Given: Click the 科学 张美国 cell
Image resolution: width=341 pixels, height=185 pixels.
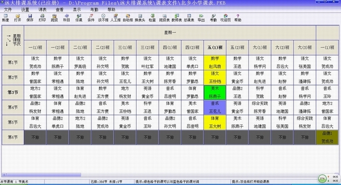Looking at the screenshot, I should click(282, 122).
